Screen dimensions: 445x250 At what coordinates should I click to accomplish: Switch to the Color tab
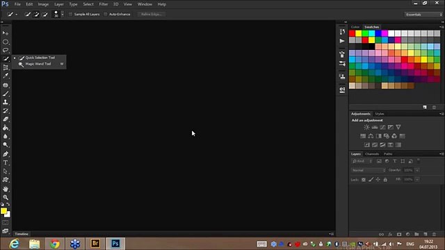coord(355,27)
